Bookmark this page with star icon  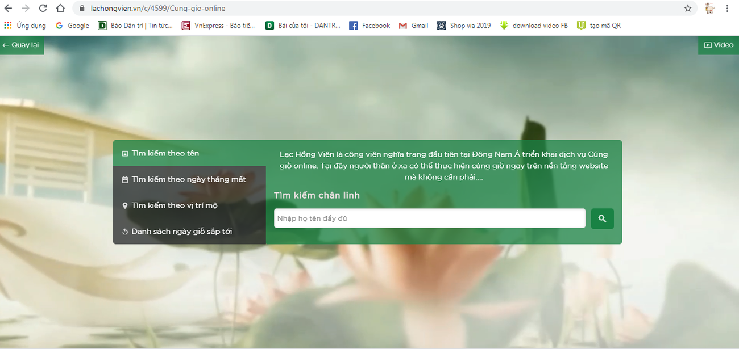(x=688, y=9)
